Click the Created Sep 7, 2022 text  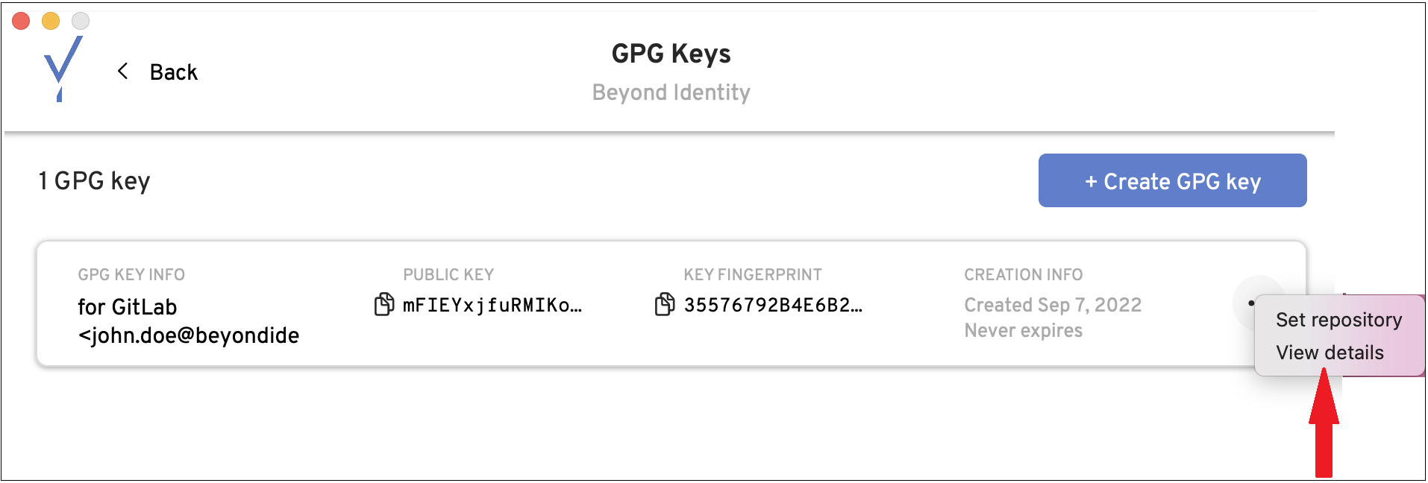pyautogui.click(x=1053, y=305)
